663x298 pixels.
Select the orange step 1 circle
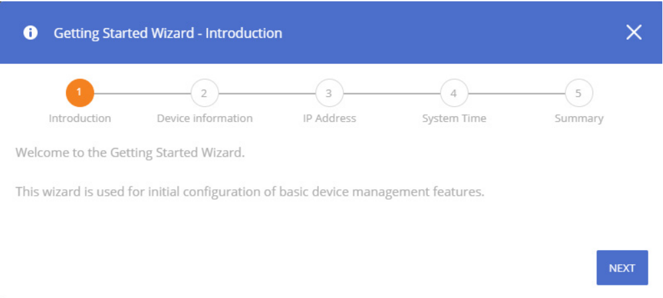(80, 93)
